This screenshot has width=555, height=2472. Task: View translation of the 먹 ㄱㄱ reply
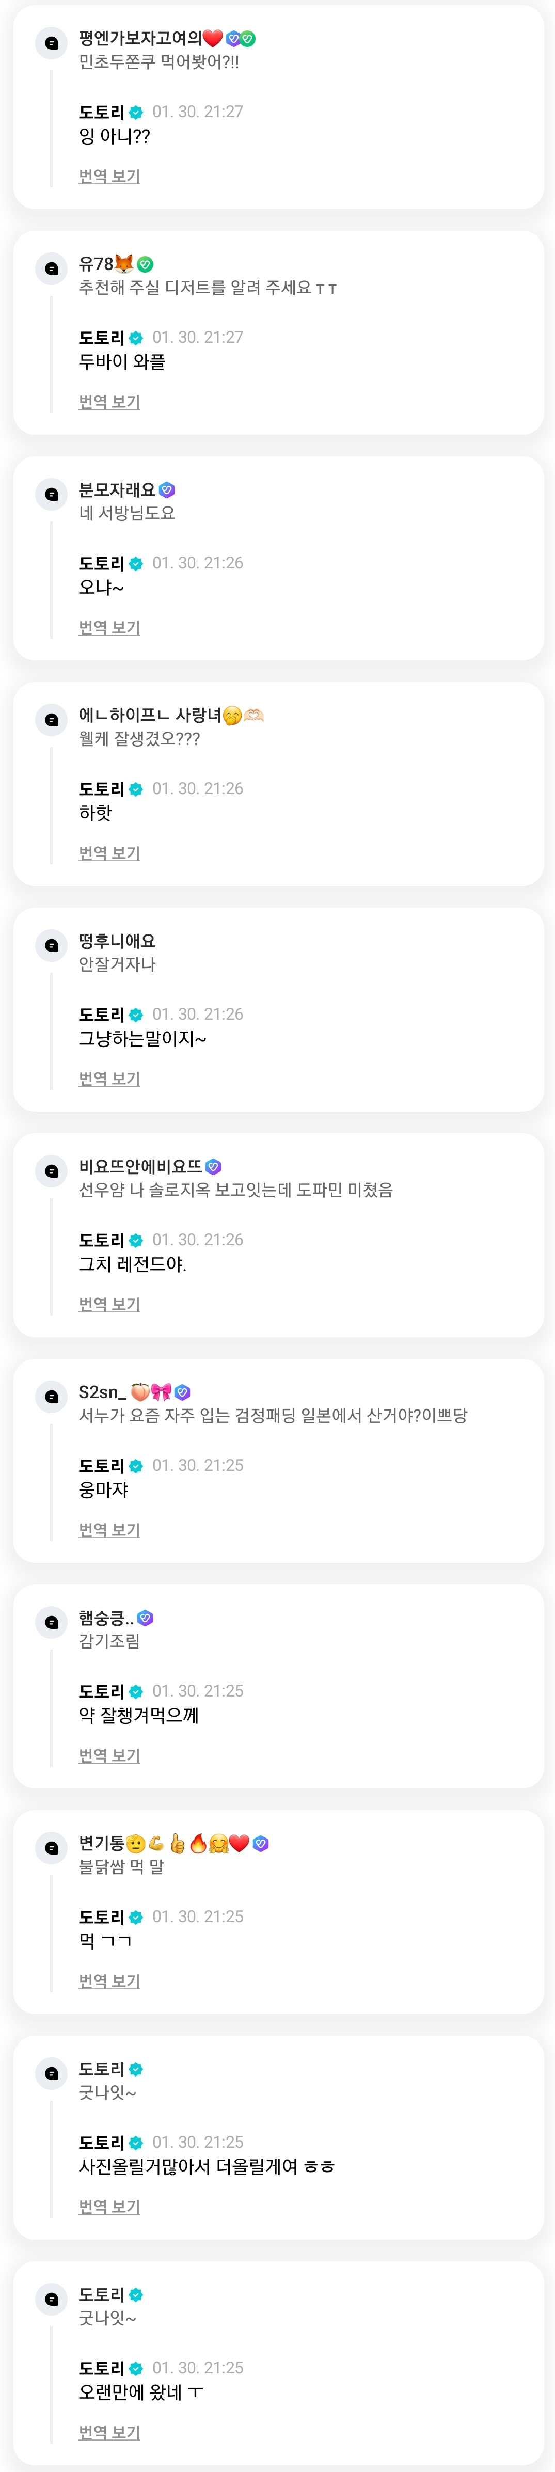coord(109,1980)
